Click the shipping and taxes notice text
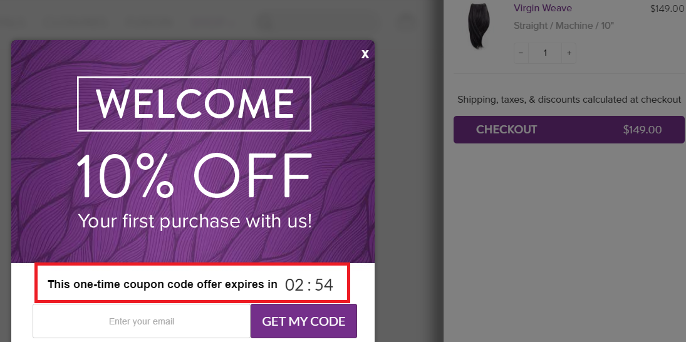686x342 pixels. click(569, 100)
